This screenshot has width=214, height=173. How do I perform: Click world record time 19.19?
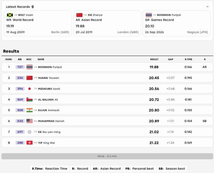(10, 26)
